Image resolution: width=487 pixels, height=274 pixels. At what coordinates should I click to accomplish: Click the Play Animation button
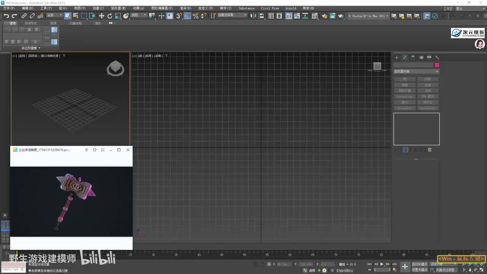382,264
